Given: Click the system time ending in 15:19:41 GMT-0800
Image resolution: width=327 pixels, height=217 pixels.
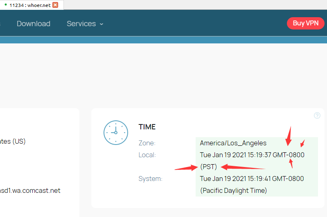Looking at the screenshot, I should [252, 179].
